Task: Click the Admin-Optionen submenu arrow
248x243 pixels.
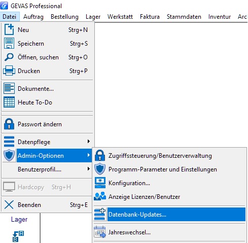Action: tap(88, 155)
